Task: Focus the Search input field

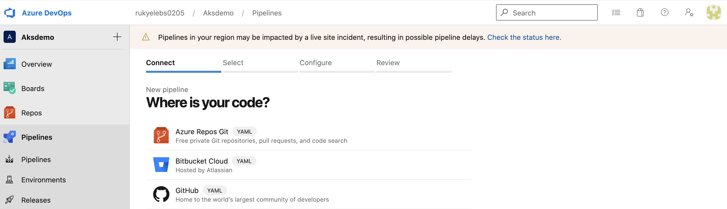Action: tap(547, 13)
